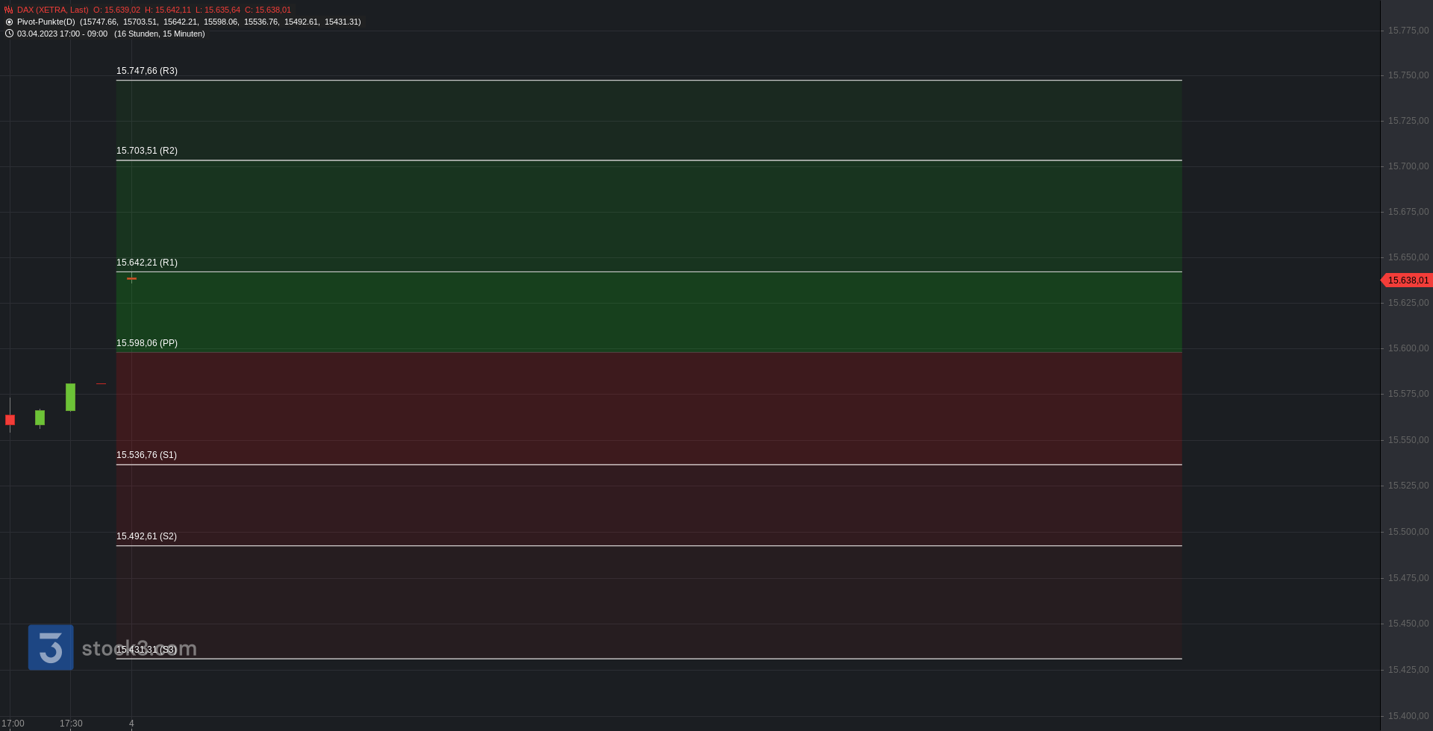This screenshot has width=1433, height=731.
Task: Click the 15.703,51 (R2) resistance line label
Action: [147, 151]
